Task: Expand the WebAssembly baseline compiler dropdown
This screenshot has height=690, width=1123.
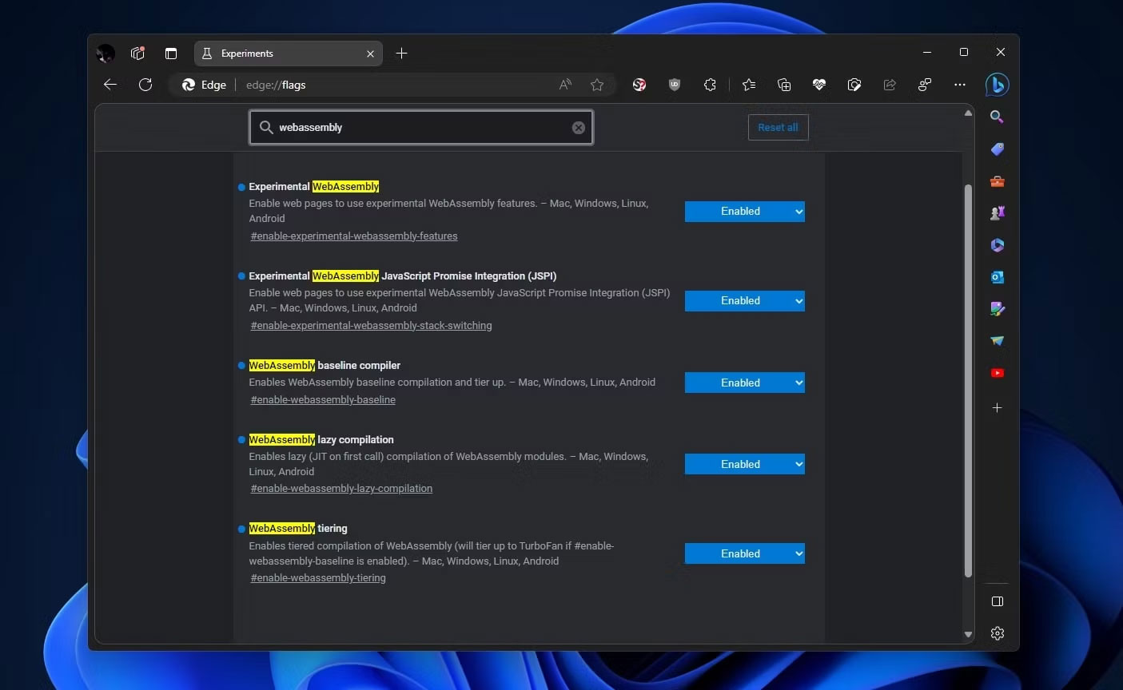Action: click(744, 383)
